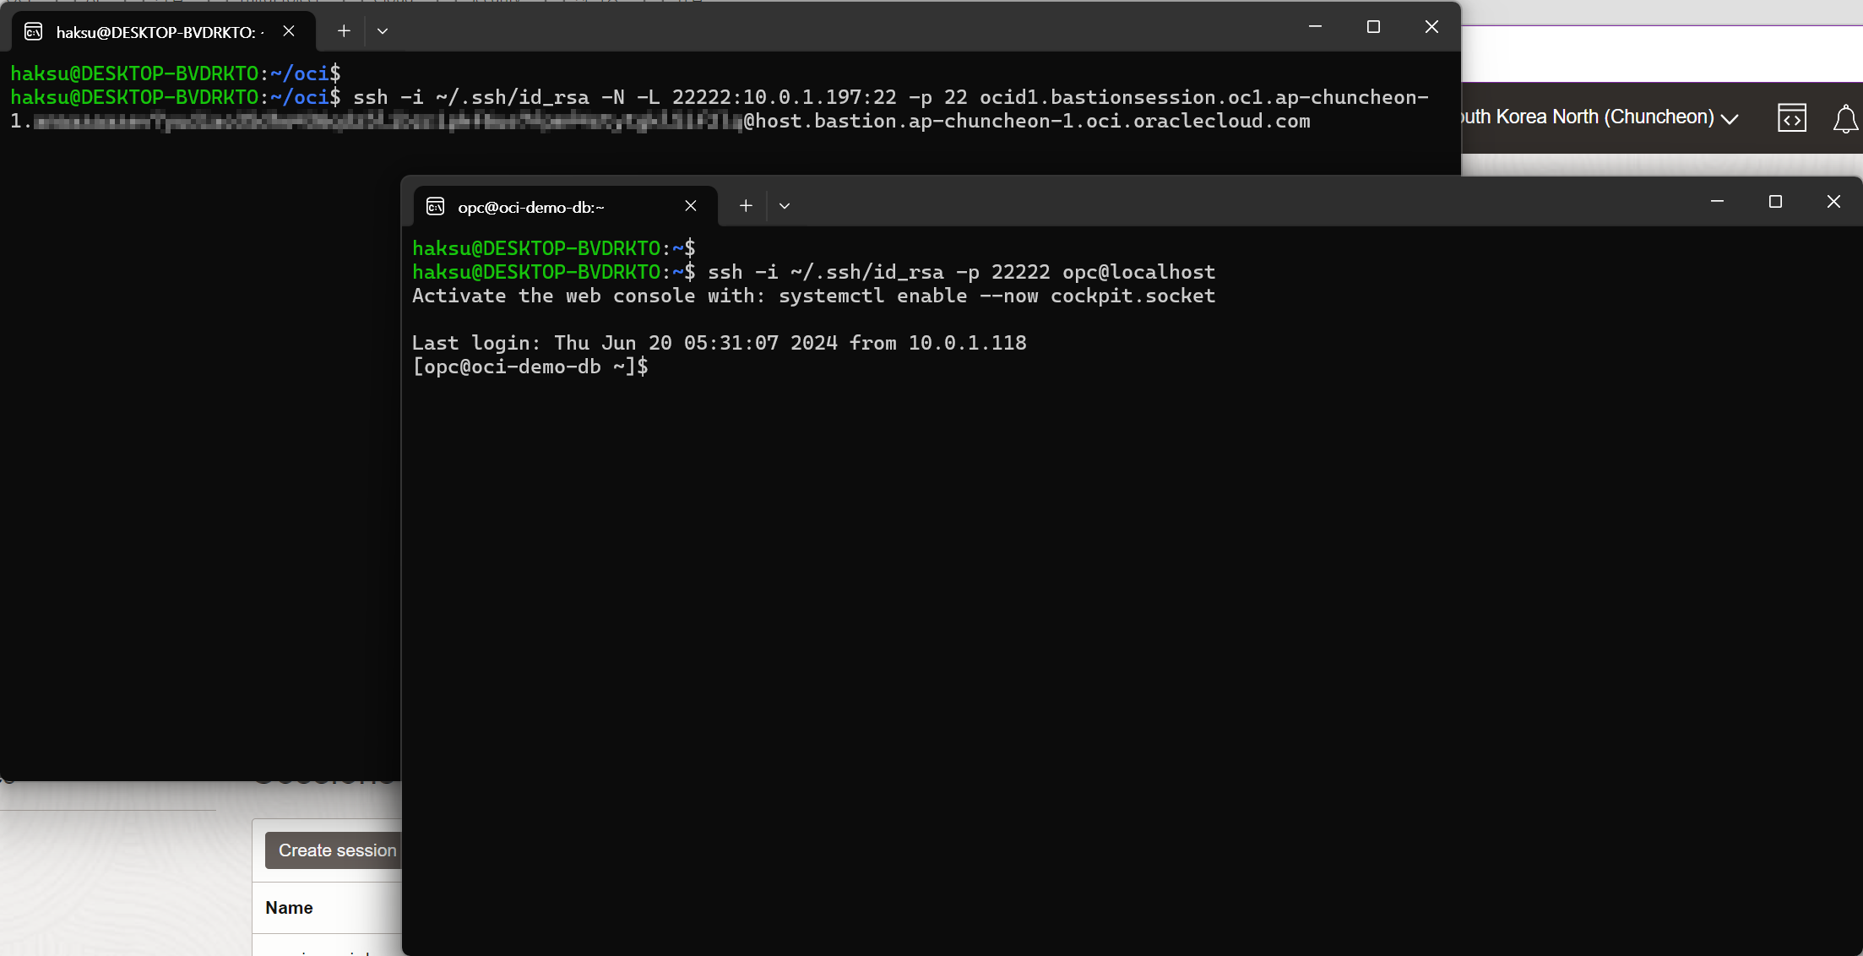
Task: Close the opc@oci-demo-db tab
Action: [x=691, y=205]
